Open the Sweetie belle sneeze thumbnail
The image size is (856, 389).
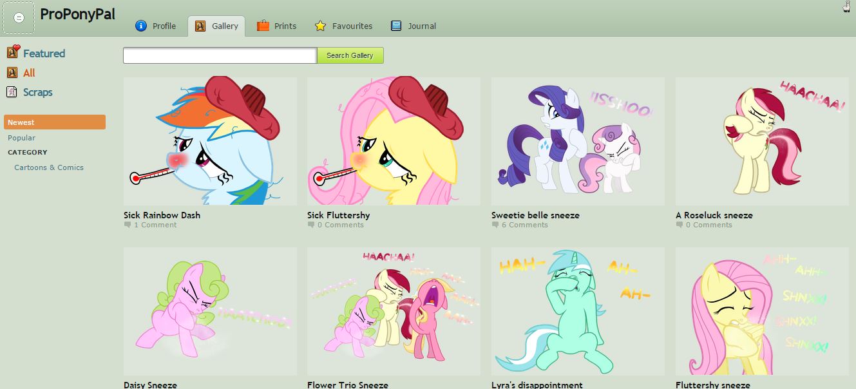point(578,141)
